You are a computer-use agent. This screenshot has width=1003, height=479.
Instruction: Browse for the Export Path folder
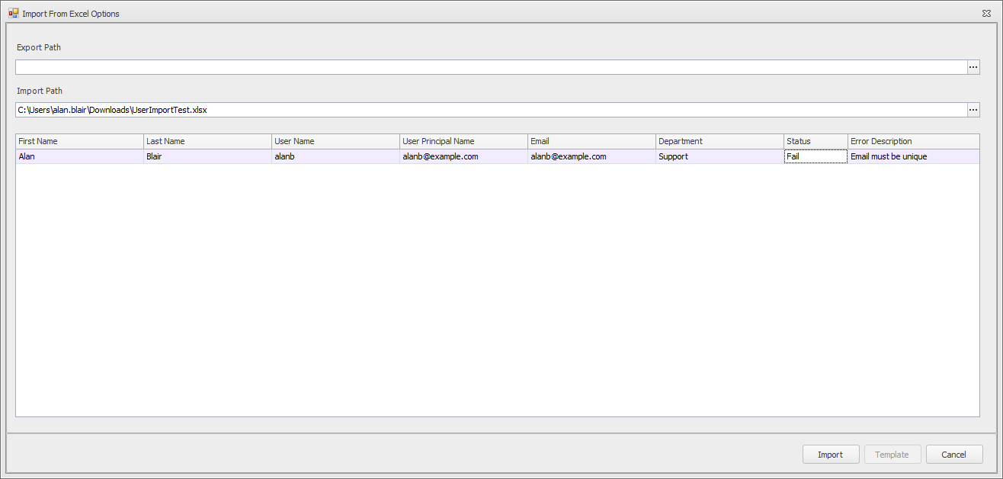click(x=973, y=67)
